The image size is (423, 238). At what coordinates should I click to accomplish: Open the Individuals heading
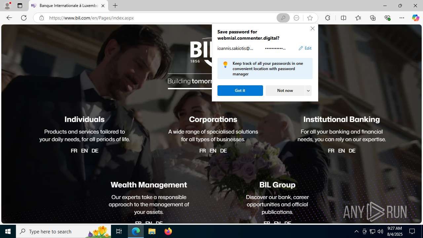84,119
